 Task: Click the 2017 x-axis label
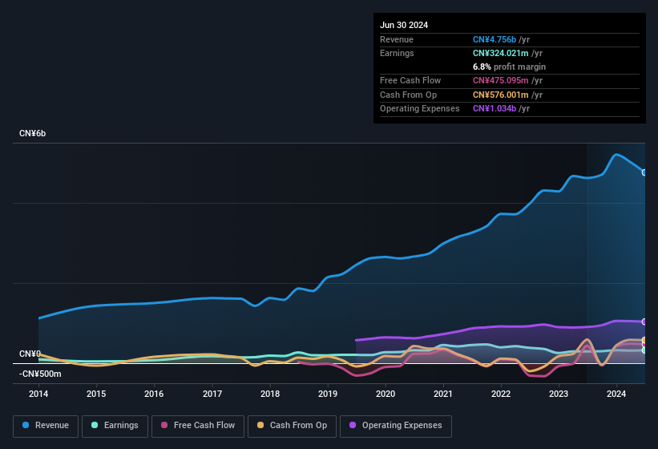pyautogui.click(x=212, y=394)
